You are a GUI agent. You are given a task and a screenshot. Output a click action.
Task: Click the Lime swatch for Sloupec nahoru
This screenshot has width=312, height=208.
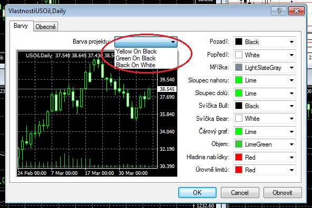tap(239, 80)
